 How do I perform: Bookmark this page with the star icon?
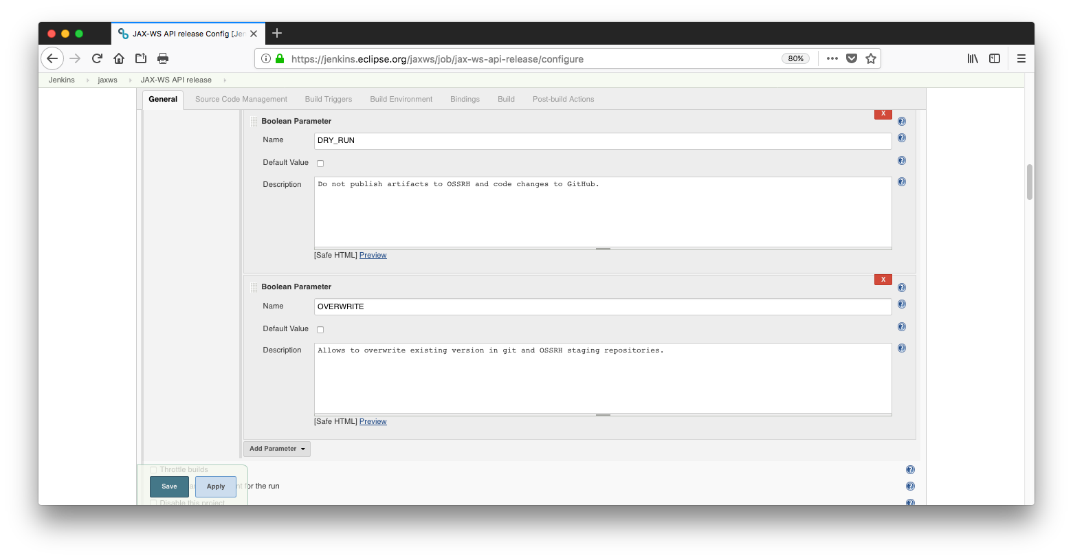pos(871,58)
